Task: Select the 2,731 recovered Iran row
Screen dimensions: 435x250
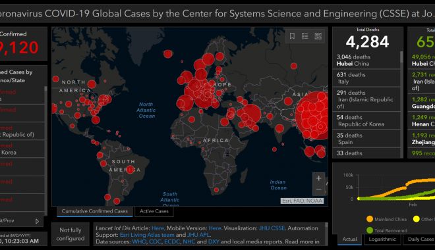Action: [422, 82]
